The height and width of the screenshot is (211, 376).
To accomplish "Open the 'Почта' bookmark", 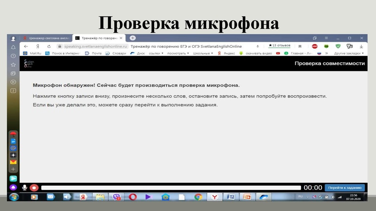I will 93,53.
